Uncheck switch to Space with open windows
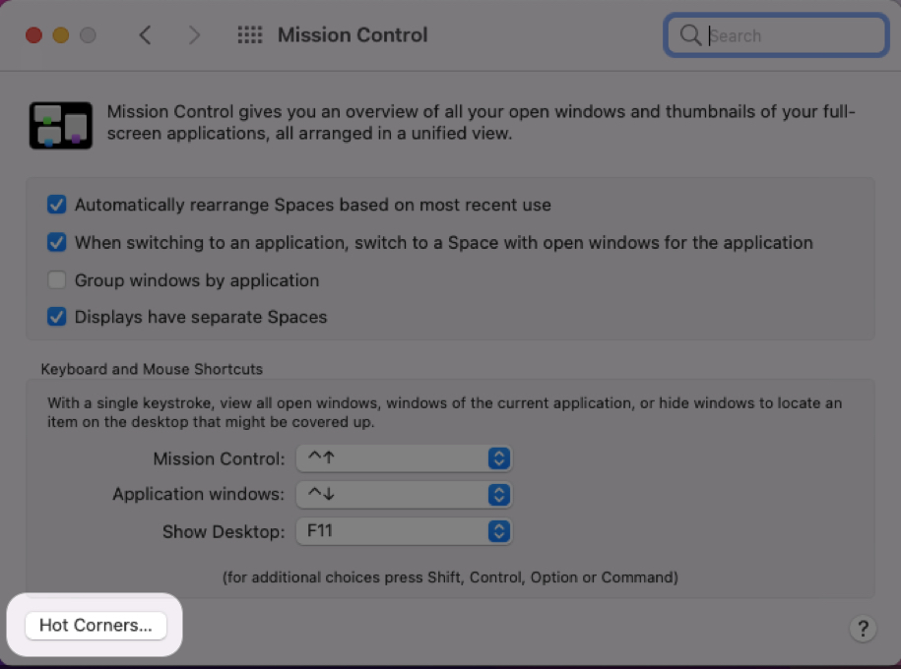 [x=57, y=242]
